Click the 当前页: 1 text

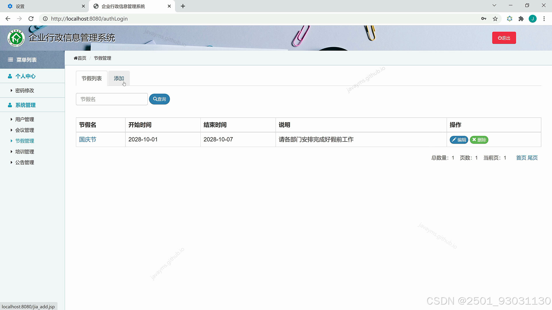[x=495, y=158]
